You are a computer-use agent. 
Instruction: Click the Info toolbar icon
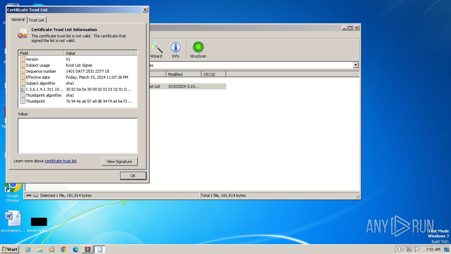coord(175,50)
